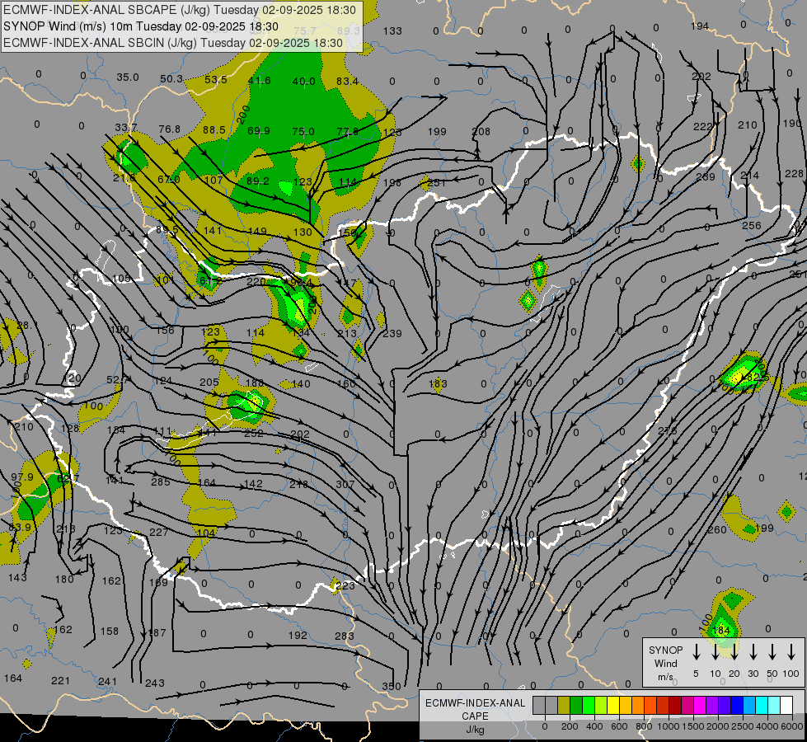
Task: Click the map value 88.5
Action: 214,129
